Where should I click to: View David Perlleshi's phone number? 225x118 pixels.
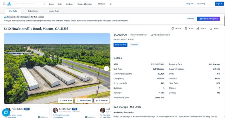(x=62, y=115)
